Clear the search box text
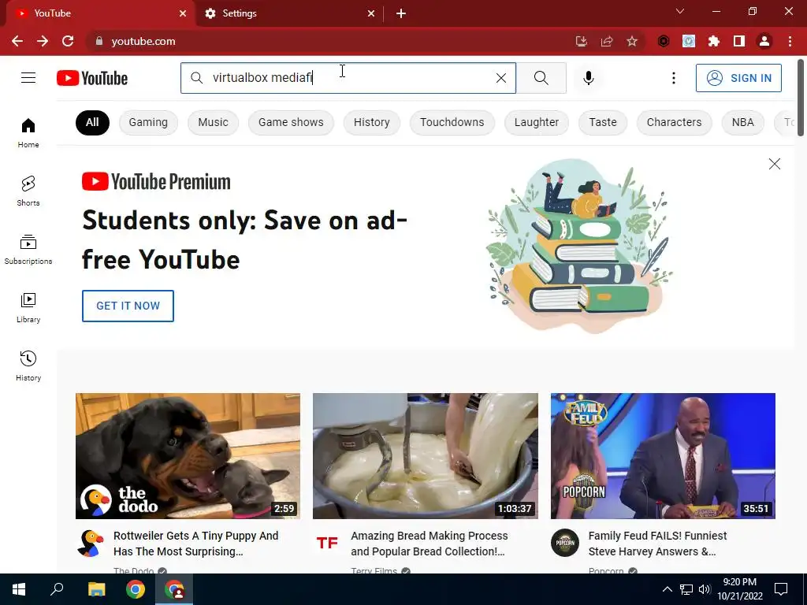 click(x=500, y=78)
